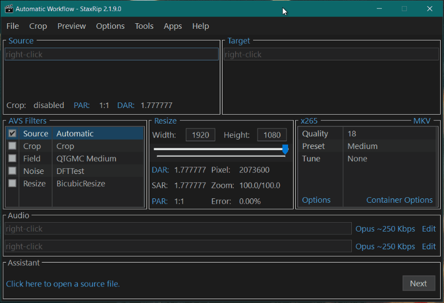Click the first audio track field
This screenshot has width=444, height=303.
tap(178, 228)
